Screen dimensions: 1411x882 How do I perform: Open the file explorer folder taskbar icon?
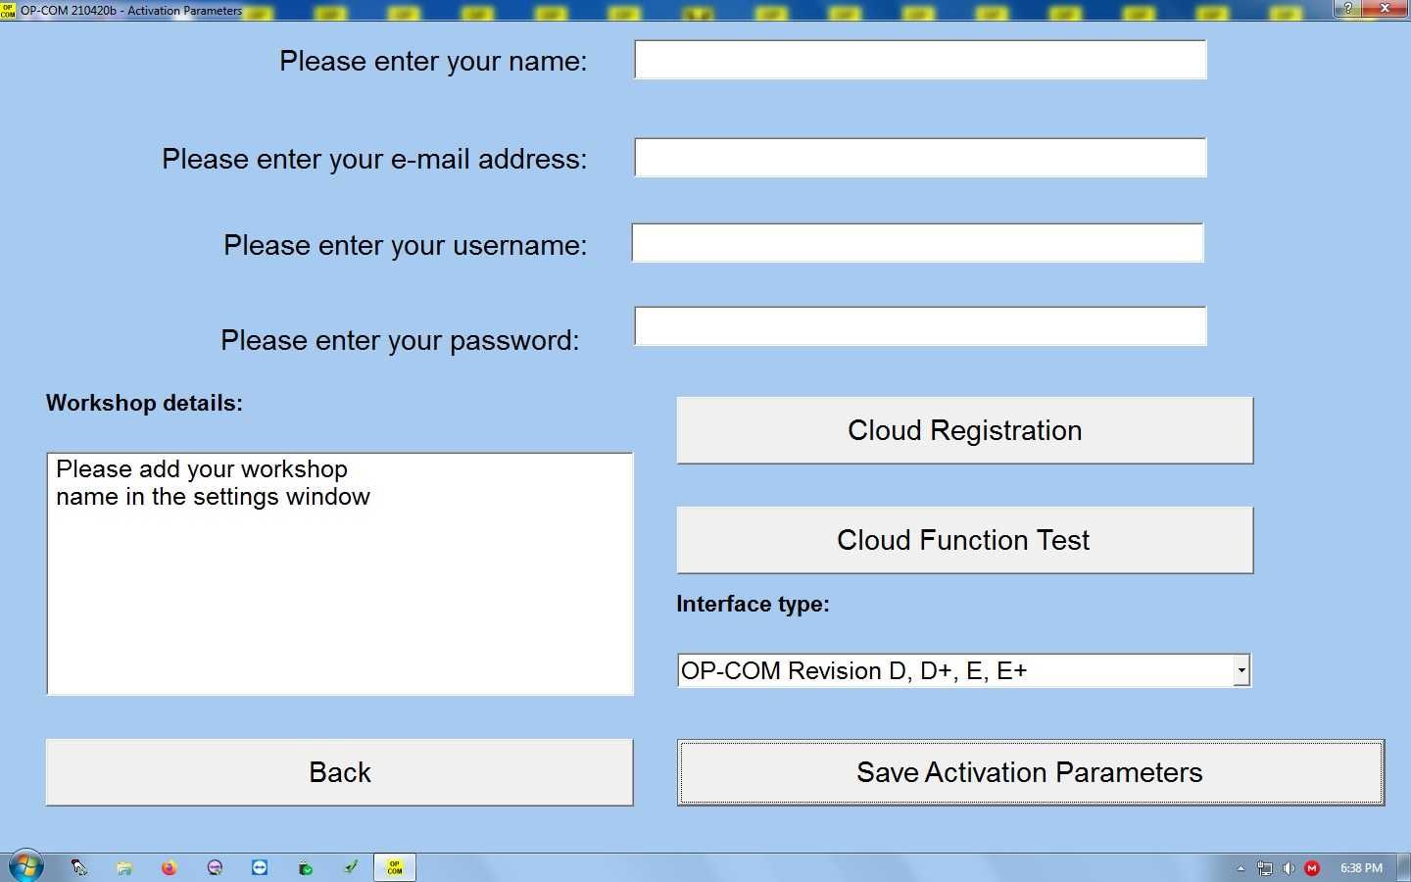point(124,867)
